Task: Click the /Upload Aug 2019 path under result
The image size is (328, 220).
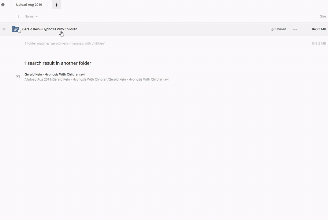Action: coord(96,79)
